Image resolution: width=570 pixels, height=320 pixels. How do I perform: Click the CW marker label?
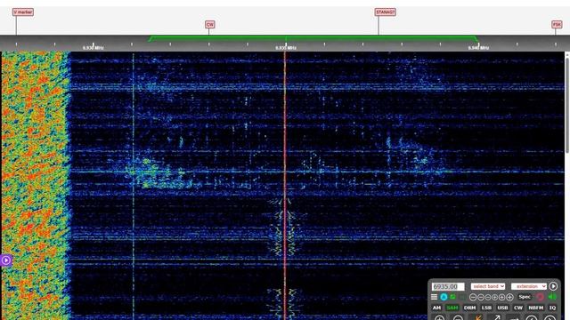tap(210, 24)
